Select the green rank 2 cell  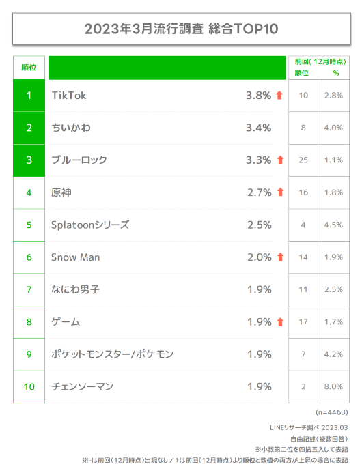coord(29,128)
